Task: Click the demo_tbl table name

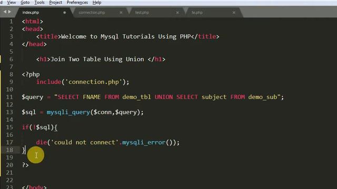Action: click(137, 97)
